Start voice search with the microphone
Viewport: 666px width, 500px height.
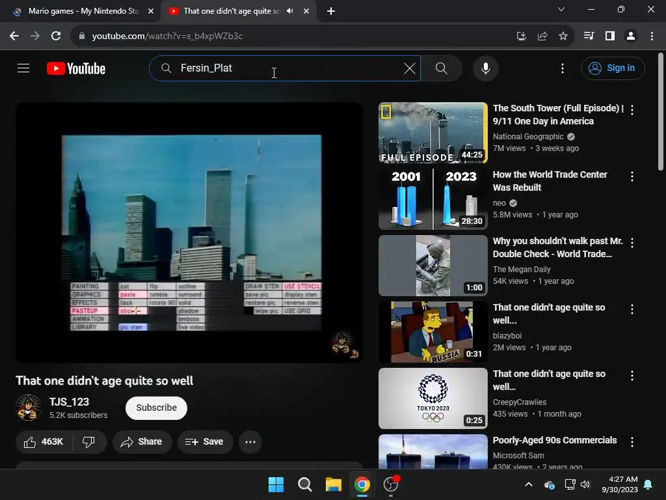(x=485, y=68)
